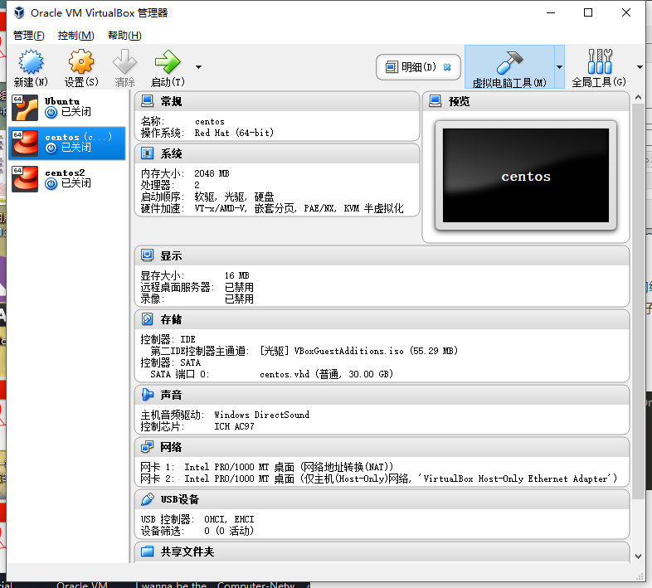Open Settings (设置) gear icon

81,62
